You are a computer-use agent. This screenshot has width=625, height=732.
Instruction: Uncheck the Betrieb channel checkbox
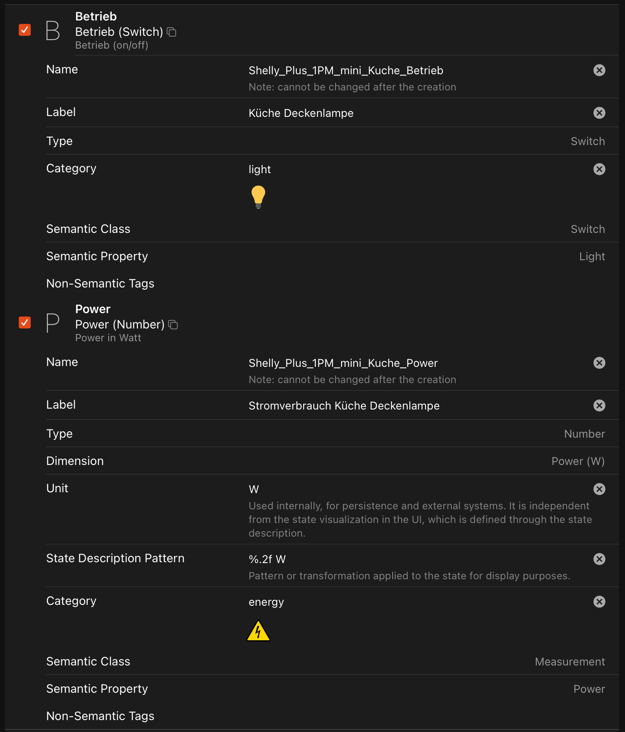click(25, 30)
